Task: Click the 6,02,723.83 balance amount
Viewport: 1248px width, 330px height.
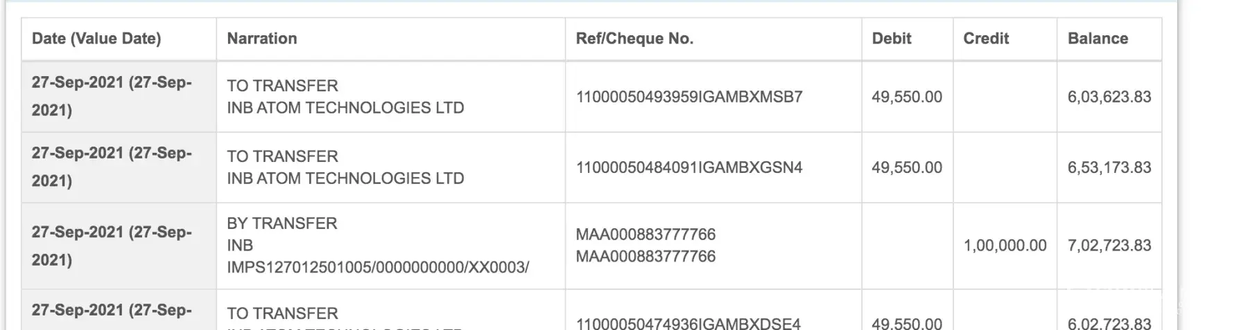Action: pyautogui.click(x=1109, y=323)
